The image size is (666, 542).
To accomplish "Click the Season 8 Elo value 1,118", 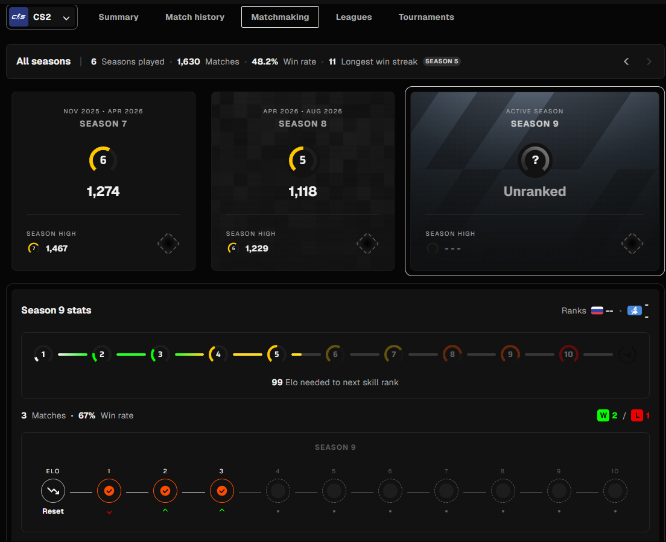I will coord(303,192).
